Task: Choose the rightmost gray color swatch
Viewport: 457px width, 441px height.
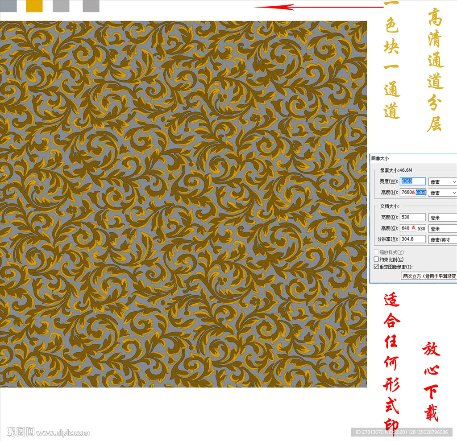Action: coord(91,5)
